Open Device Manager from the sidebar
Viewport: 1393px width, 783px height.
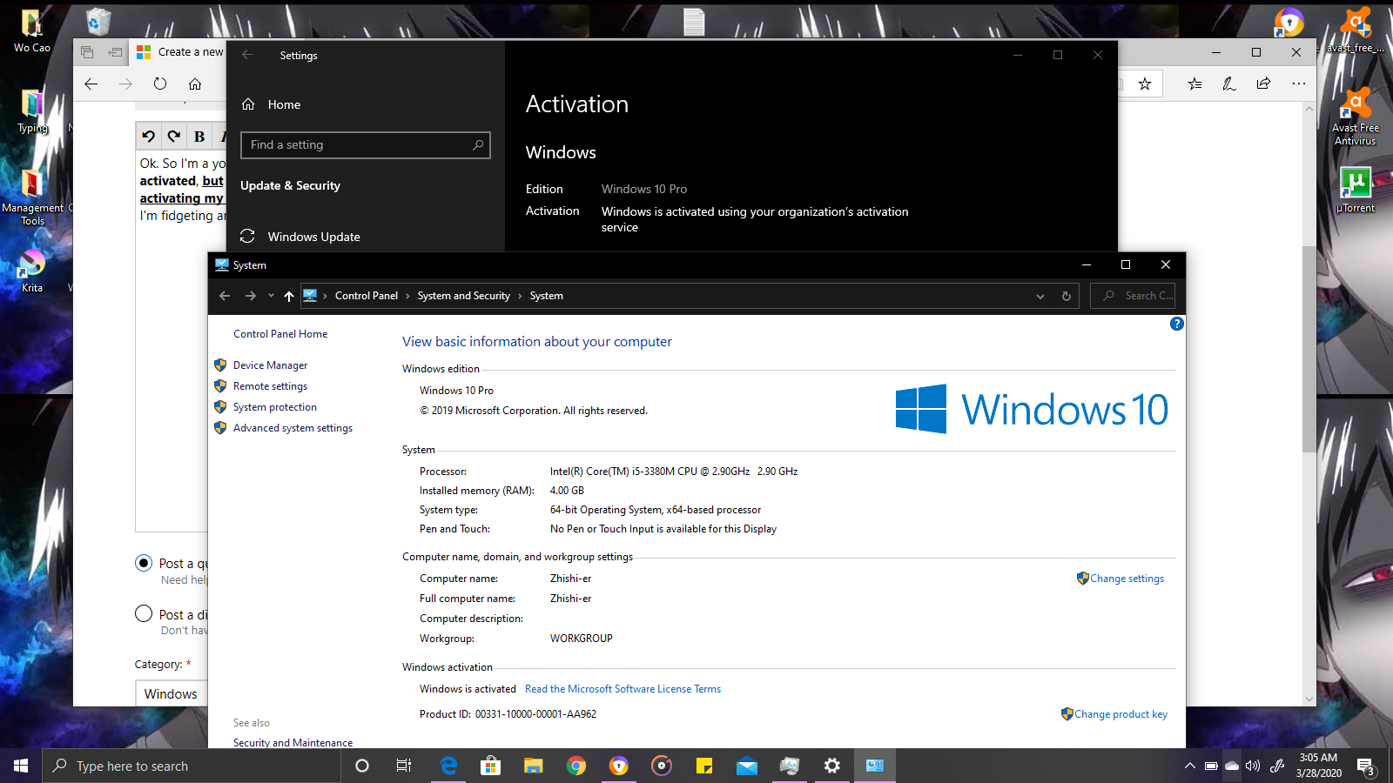coord(270,365)
